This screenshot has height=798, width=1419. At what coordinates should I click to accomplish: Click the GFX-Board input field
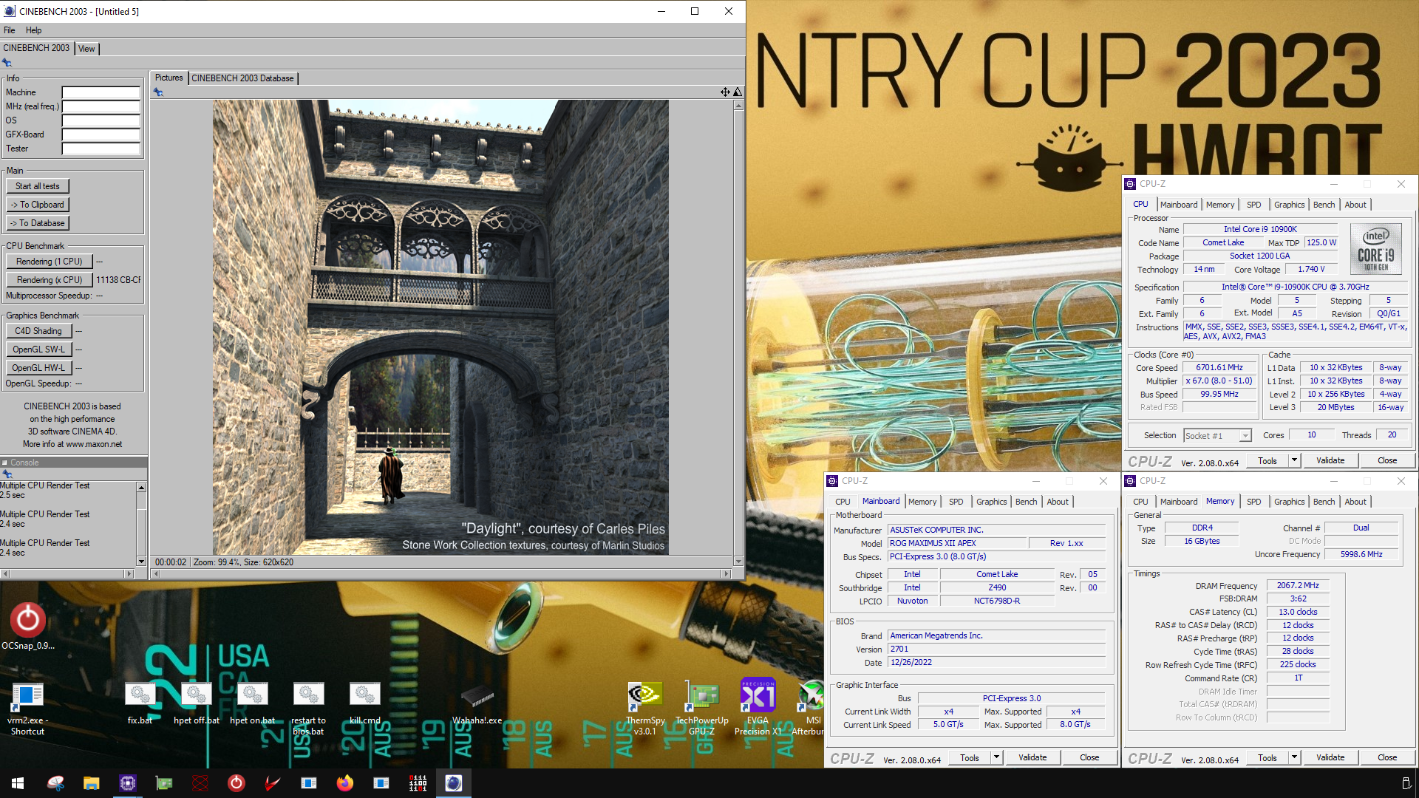101,134
